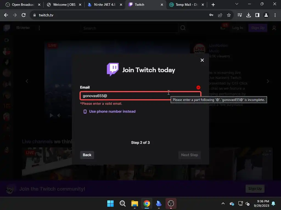Click the camera icon in Twitch sidebar
The height and width of the screenshot is (210, 281).
click(x=7, y=40)
